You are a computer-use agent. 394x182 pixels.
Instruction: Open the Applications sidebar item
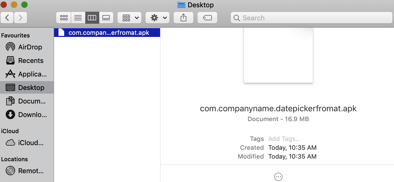pyautogui.click(x=31, y=74)
